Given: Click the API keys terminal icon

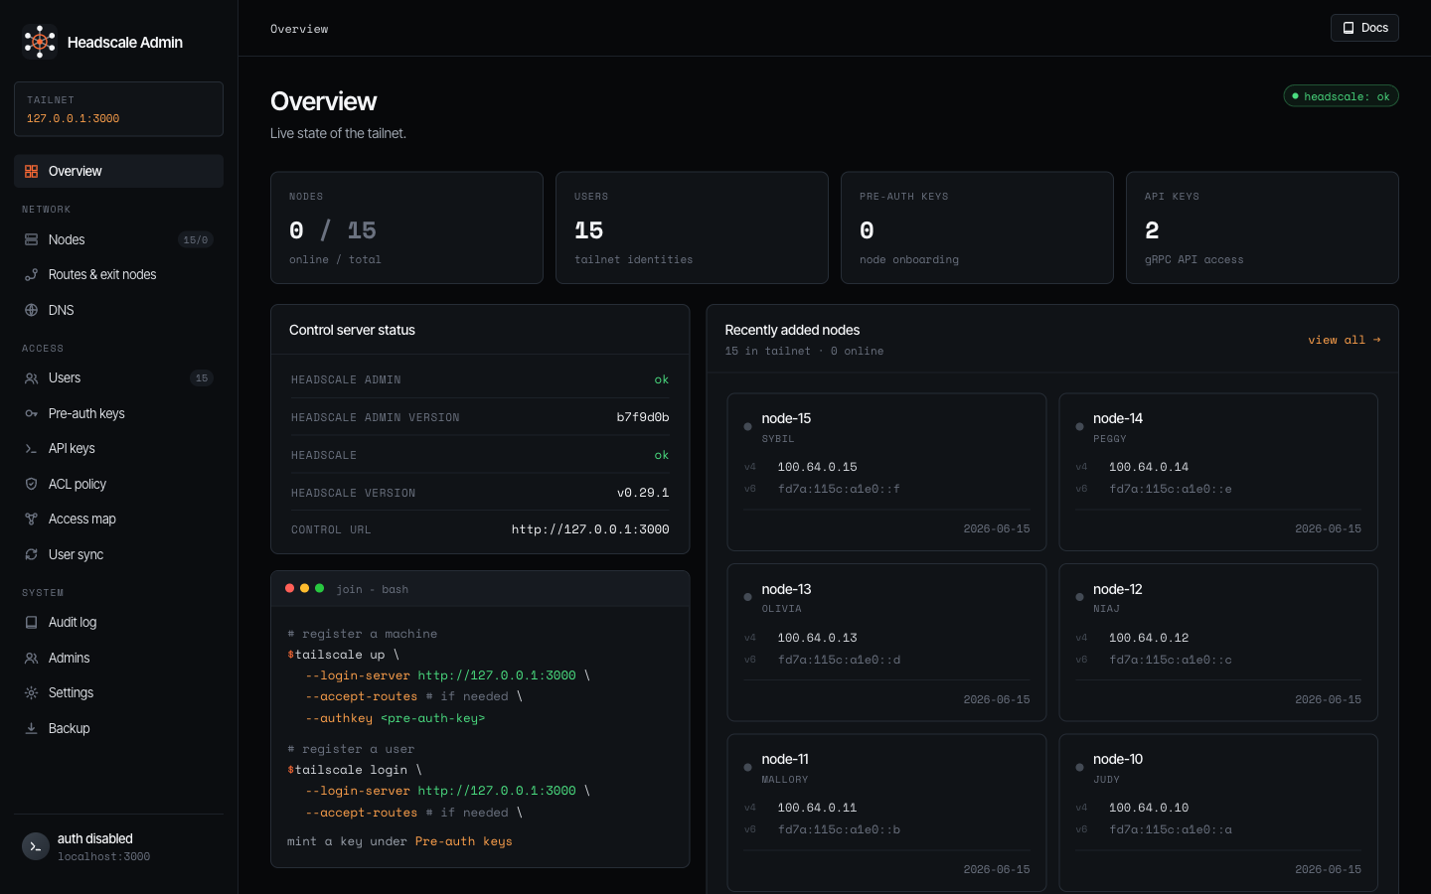Looking at the screenshot, I should 31,449.
